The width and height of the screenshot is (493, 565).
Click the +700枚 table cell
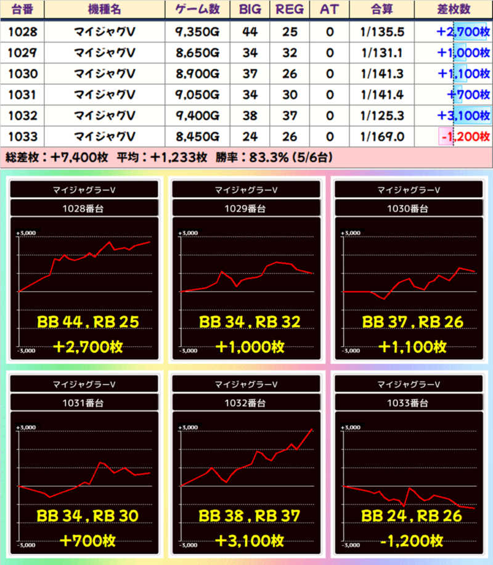454,94
